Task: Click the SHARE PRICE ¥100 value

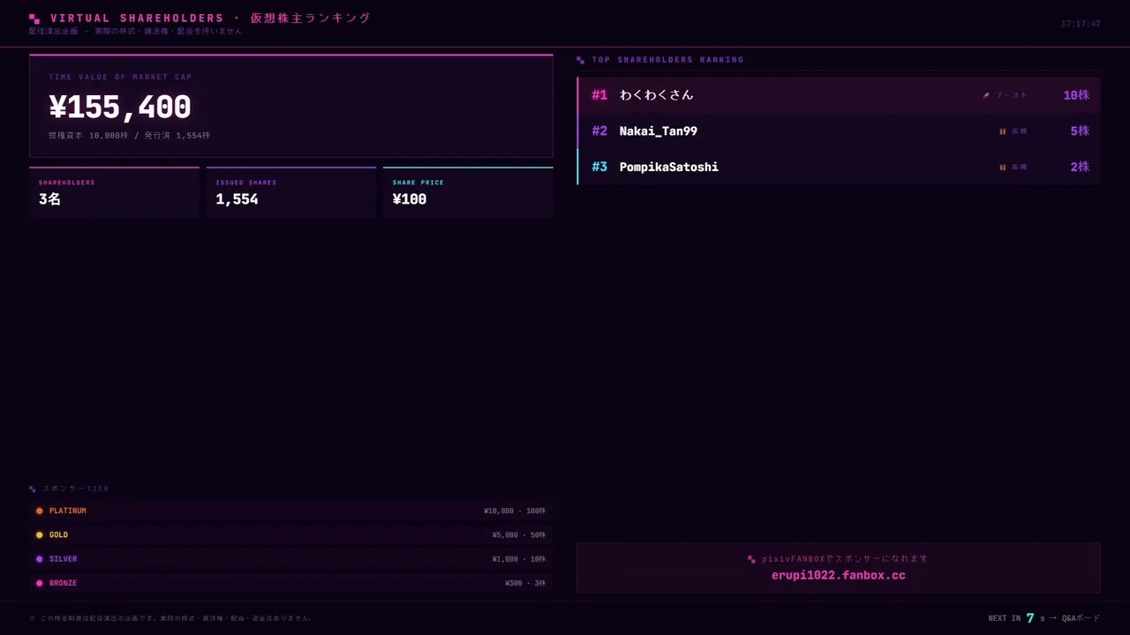Action: (x=410, y=199)
